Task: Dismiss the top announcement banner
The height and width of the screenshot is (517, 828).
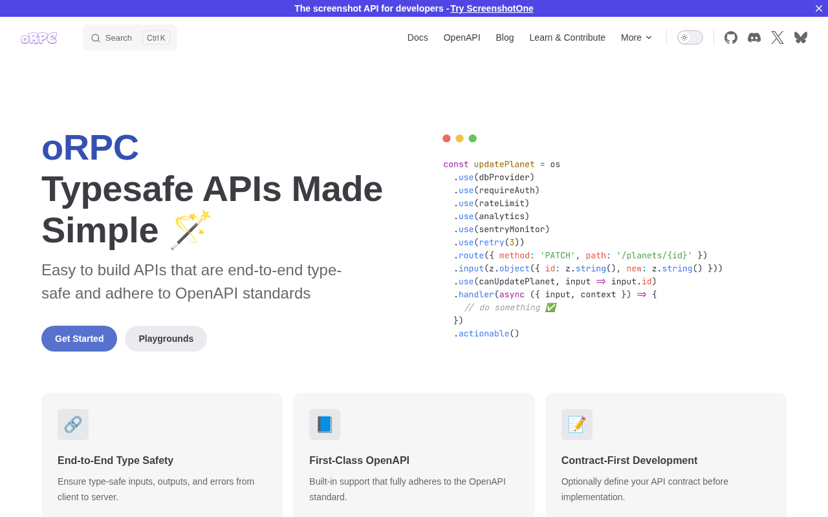Action: coord(819,8)
